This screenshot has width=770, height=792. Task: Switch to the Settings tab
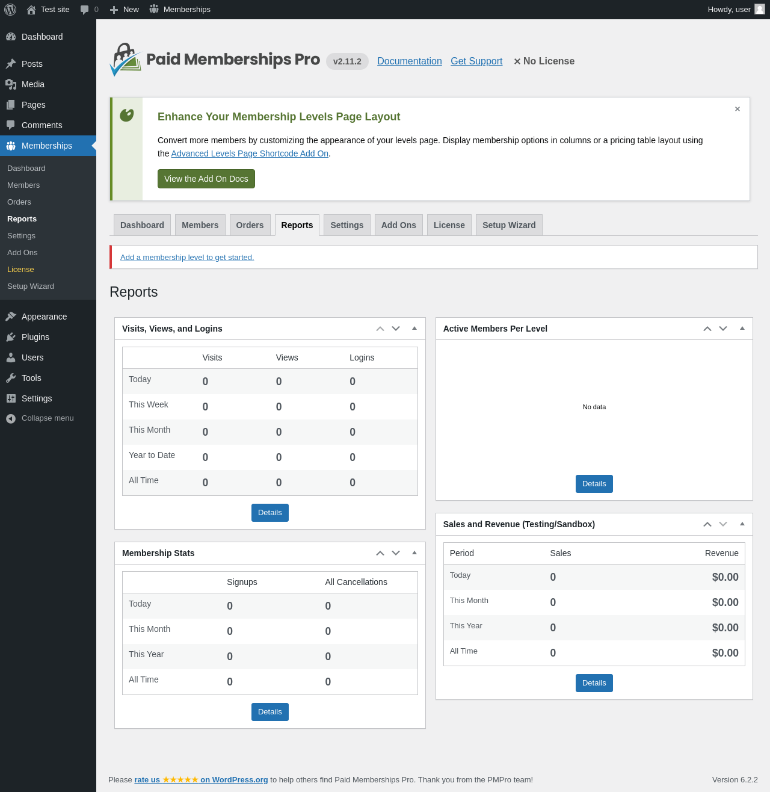click(x=347, y=225)
